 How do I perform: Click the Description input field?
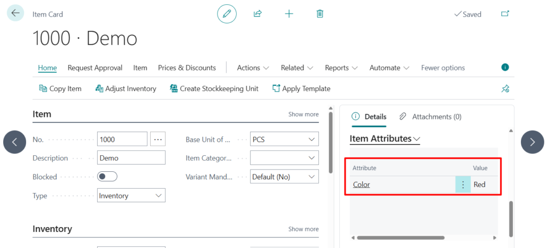tap(131, 158)
